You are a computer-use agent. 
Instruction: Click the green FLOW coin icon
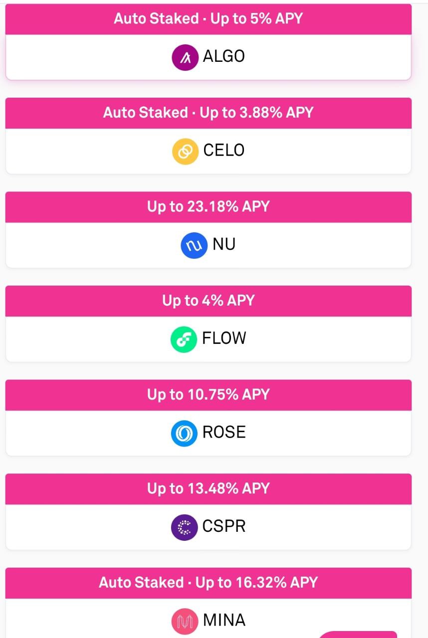coord(184,339)
